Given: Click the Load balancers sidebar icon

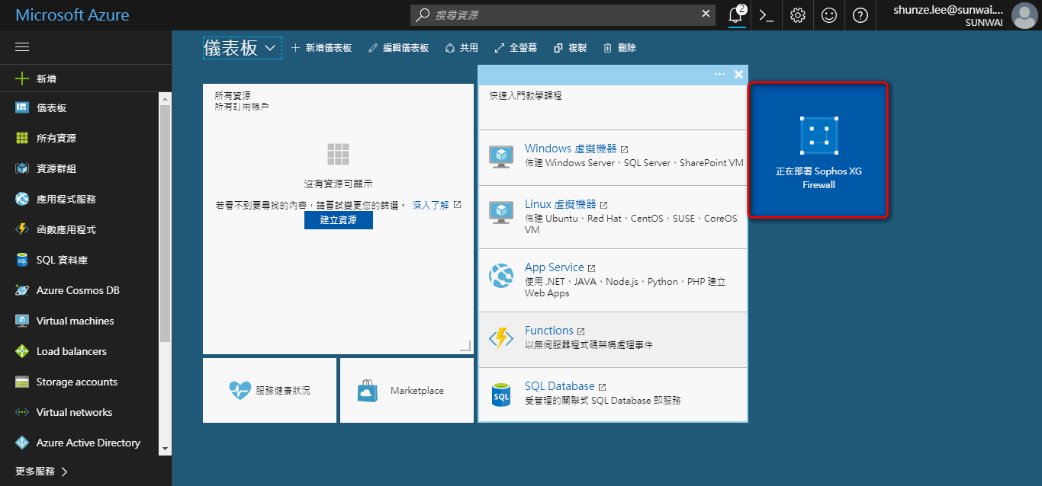Looking at the screenshot, I should pyautogui.click(x=22, y=352).
